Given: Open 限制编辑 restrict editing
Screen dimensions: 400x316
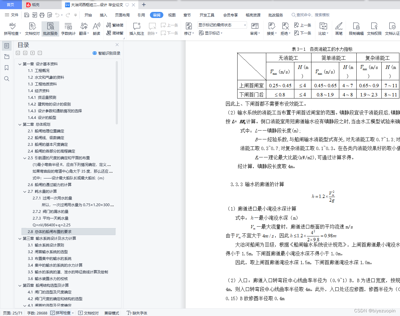Looking at the screenshot, I should point(356,29).
